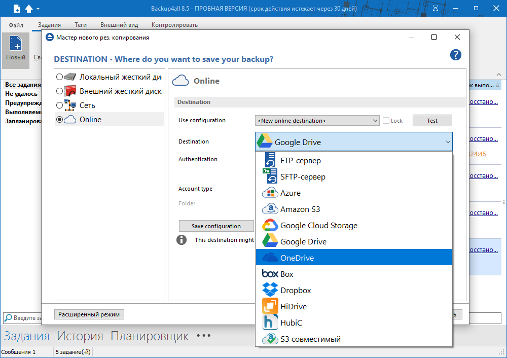
Task: Click the Test button
Action: 432,121
